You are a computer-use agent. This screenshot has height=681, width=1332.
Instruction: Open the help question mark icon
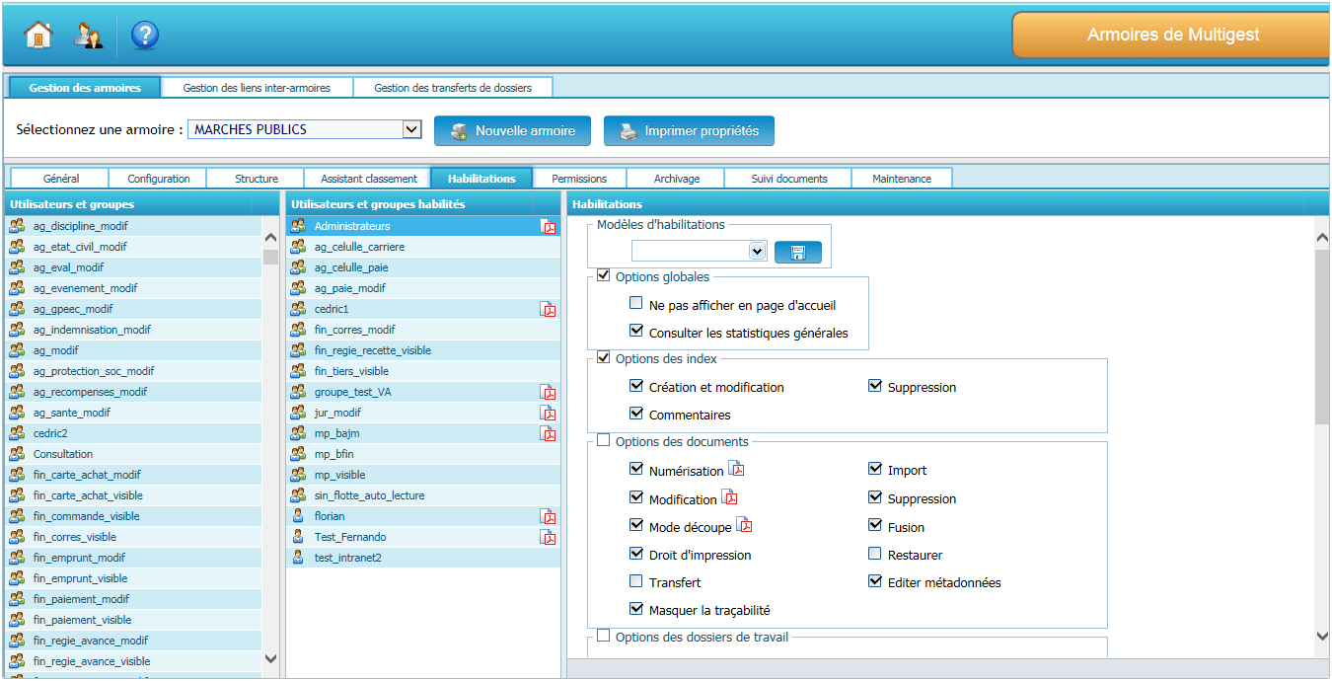tap(145, 36)
